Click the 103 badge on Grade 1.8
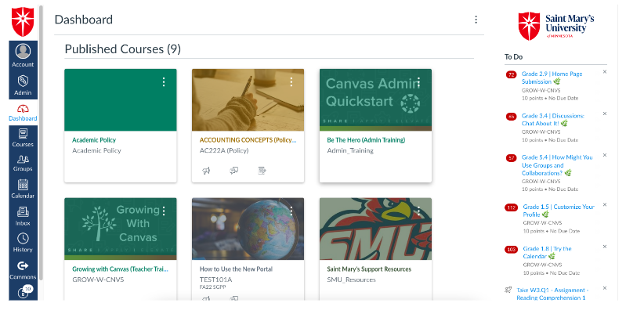The height and width of the screenshot is (321, 626). 511,249
